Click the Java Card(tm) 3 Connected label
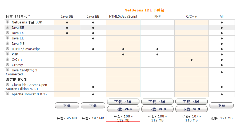The width and height of the screenshot is (241, 126). pyautogui.click(x=22, y=72)
